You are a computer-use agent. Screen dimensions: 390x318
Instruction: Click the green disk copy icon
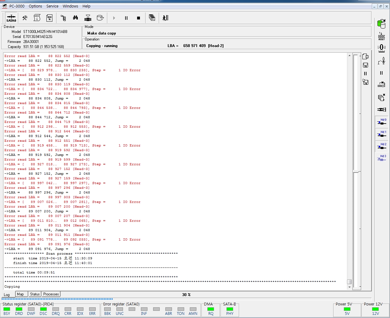(381, 24)
